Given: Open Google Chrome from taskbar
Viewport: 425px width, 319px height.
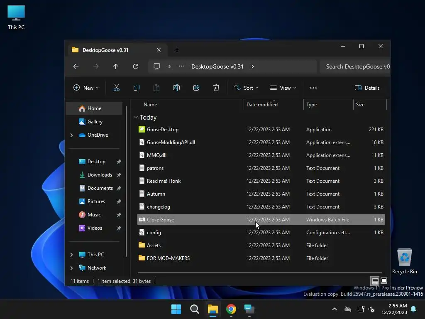Looking at the screenshot, I should (x=231, y=309).
